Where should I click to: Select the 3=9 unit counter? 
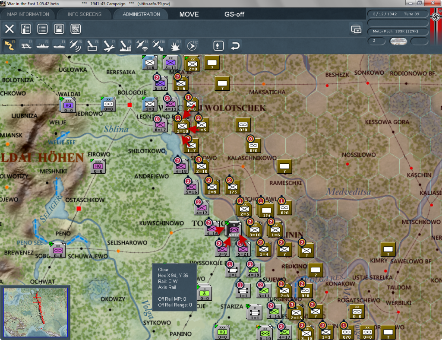click(x=222, y=249)
